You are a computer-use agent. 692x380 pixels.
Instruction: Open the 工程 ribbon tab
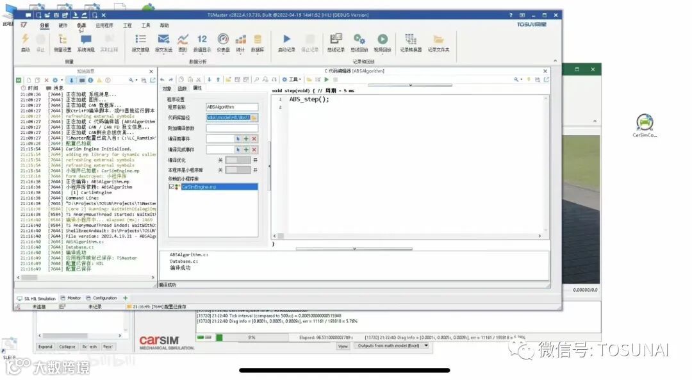point(128,26)
